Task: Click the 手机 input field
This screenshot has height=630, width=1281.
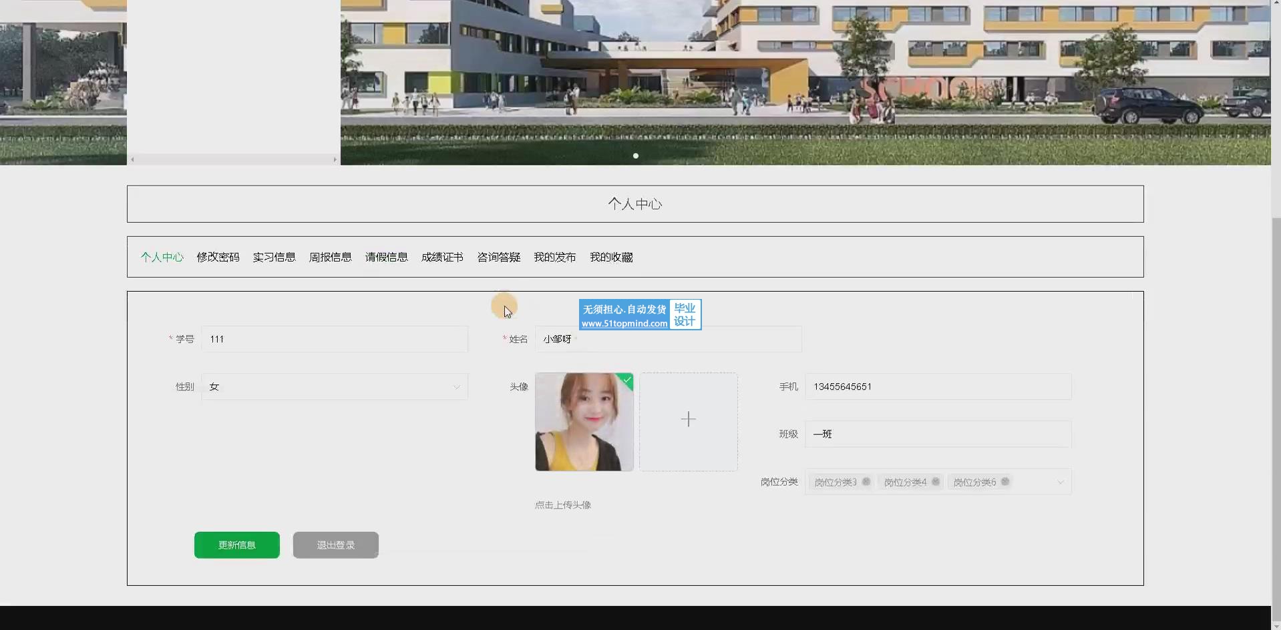Action: pos(938,386)
